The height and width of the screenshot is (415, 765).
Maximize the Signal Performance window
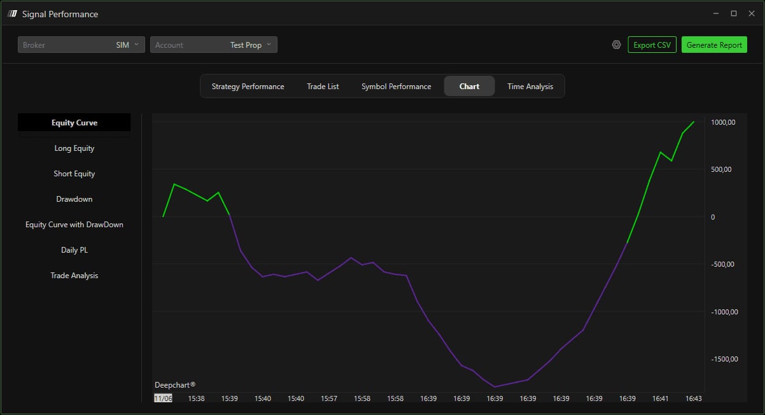pyautogui.click(x=733, y=13)
